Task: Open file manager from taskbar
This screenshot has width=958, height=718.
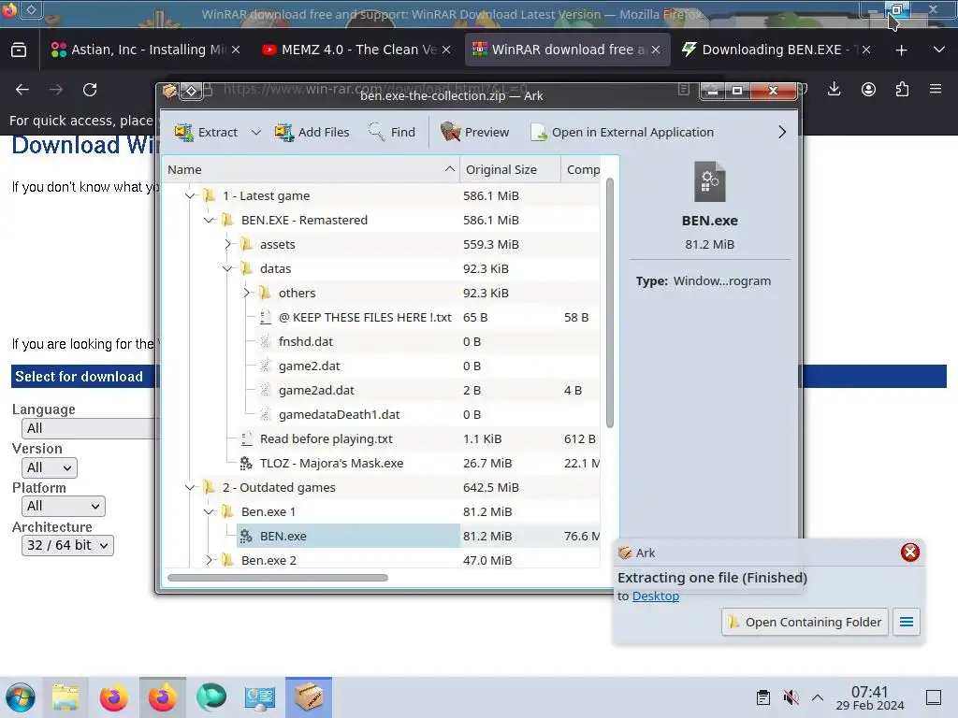Action: pyautogui.click(x=65, y=697)
